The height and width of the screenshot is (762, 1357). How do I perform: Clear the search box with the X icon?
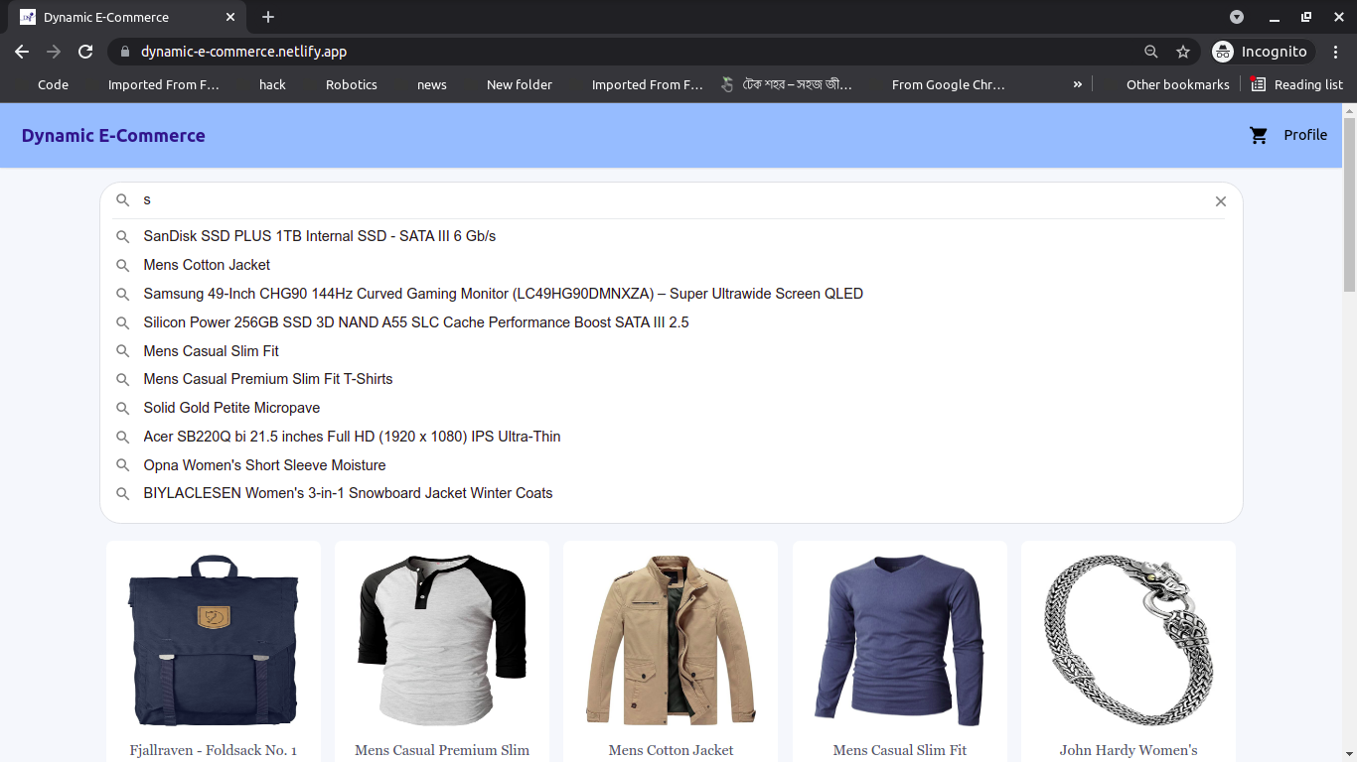1221,201
